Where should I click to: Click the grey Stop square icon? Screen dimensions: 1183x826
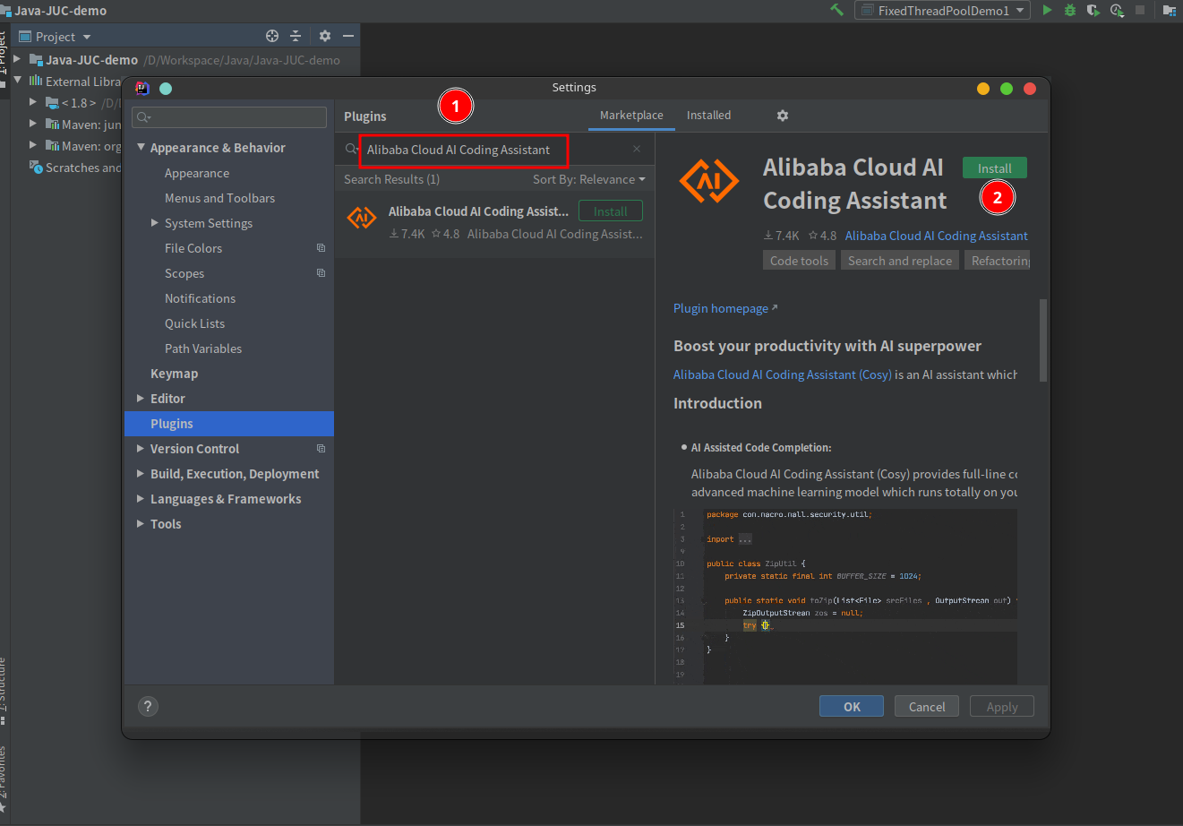1140,10
